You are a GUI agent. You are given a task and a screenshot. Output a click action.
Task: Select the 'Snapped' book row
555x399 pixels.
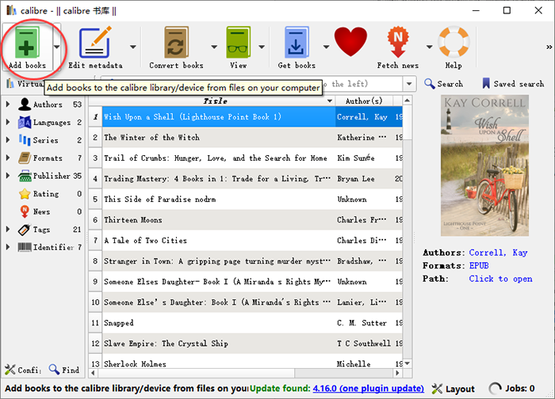245,323
